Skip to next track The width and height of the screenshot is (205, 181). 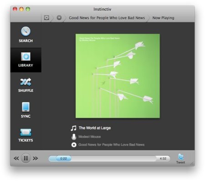36,158
